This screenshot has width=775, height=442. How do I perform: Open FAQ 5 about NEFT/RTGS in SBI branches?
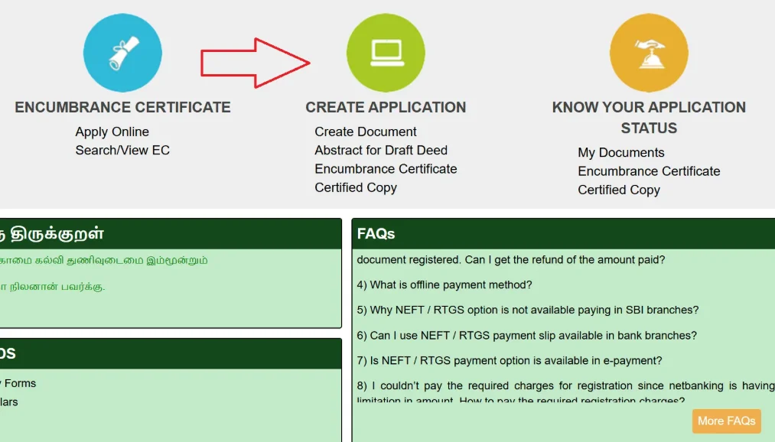click(x=528, y=310)
